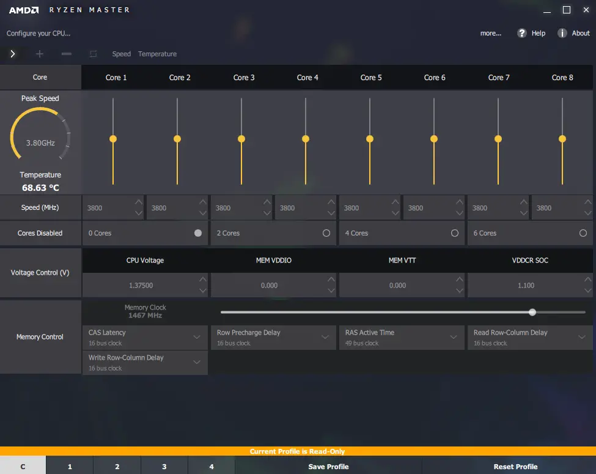
Task: Click Core 8 speed slider handle
Action: (x=562, y=139)
